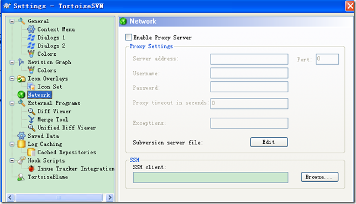Select Merge Tool settings

click(x=53, y=119)
